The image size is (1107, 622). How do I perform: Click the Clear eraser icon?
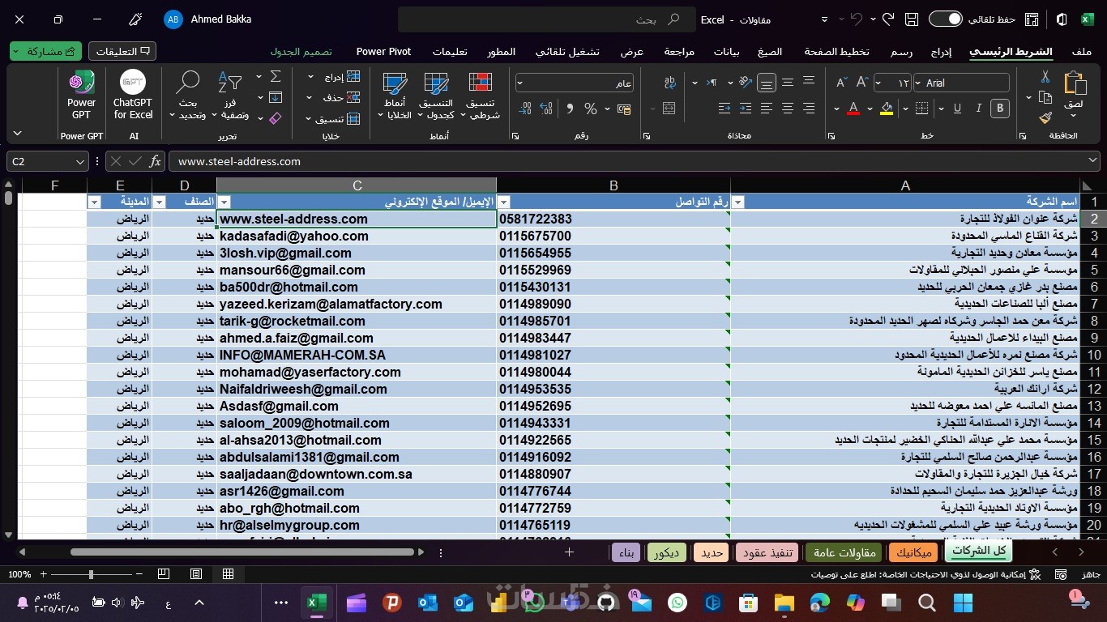[275, 118]
